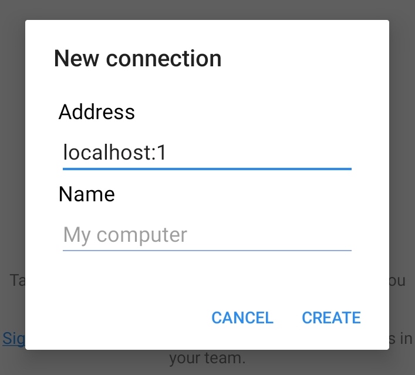Dismiss dialog via dimmed area above it
Image resolution: width=415 pixels, height=375 pixels.
(x=207, y=9)
